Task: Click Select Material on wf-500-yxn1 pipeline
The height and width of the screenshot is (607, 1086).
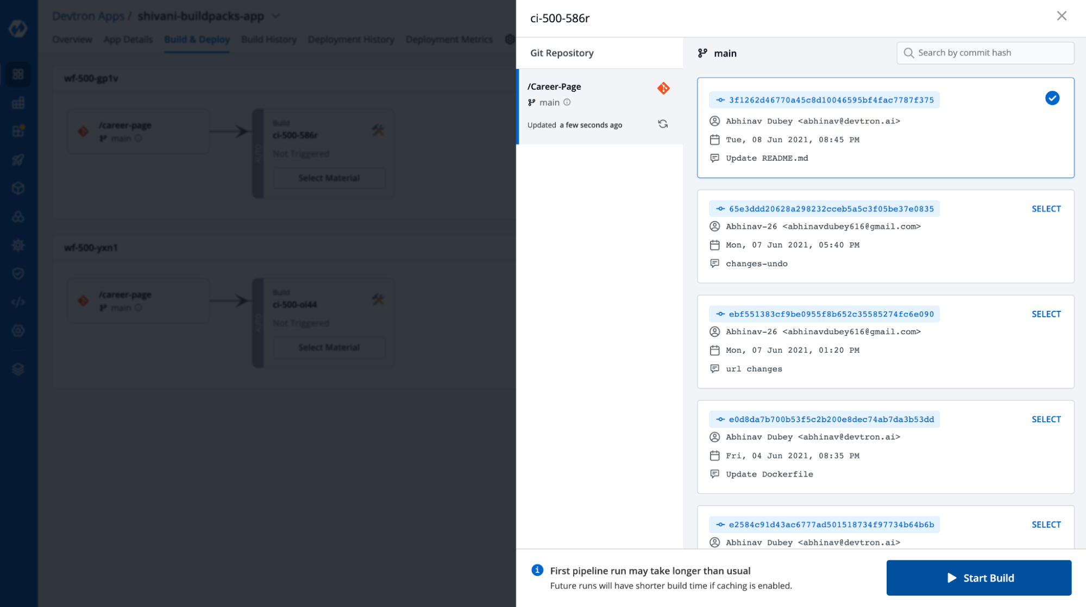Action: (x=328, y=347)
